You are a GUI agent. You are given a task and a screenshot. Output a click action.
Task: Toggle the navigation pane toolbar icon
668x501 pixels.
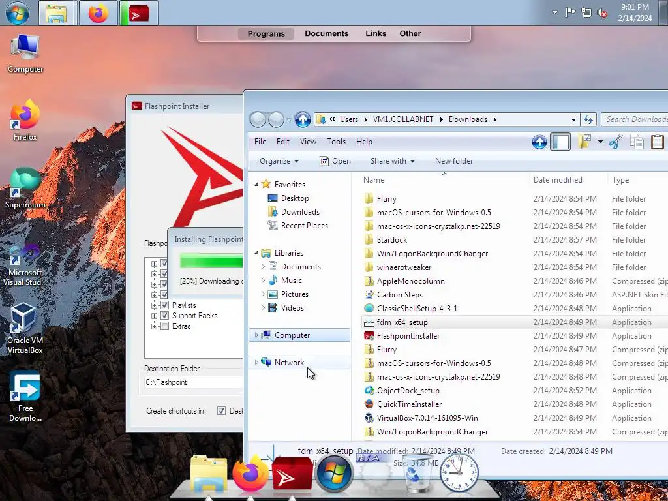tap(560, 142)
